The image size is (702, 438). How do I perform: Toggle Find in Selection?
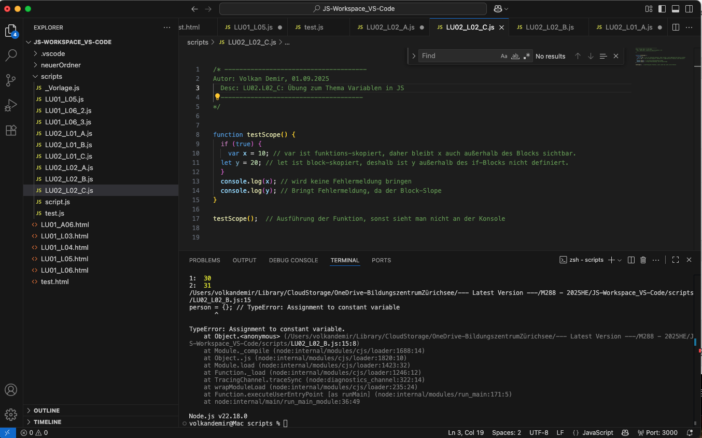click(603, 56)
